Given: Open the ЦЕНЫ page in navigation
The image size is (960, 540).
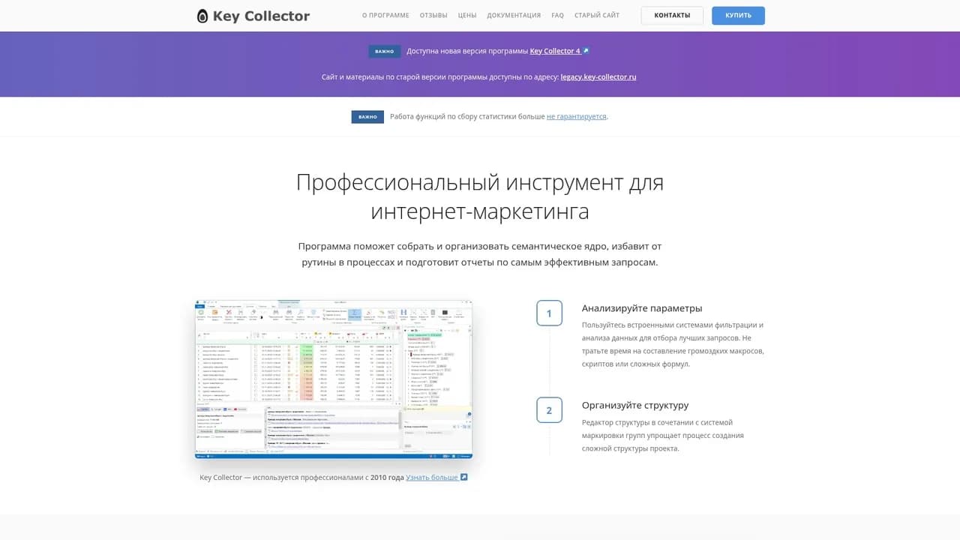Looking at the screenshot, I should point(467,14).
